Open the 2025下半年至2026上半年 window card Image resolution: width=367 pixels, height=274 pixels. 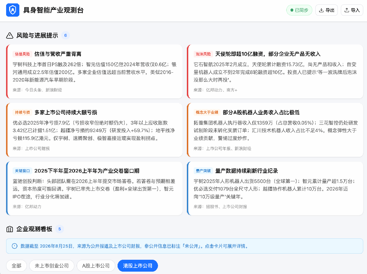(94, 188)
